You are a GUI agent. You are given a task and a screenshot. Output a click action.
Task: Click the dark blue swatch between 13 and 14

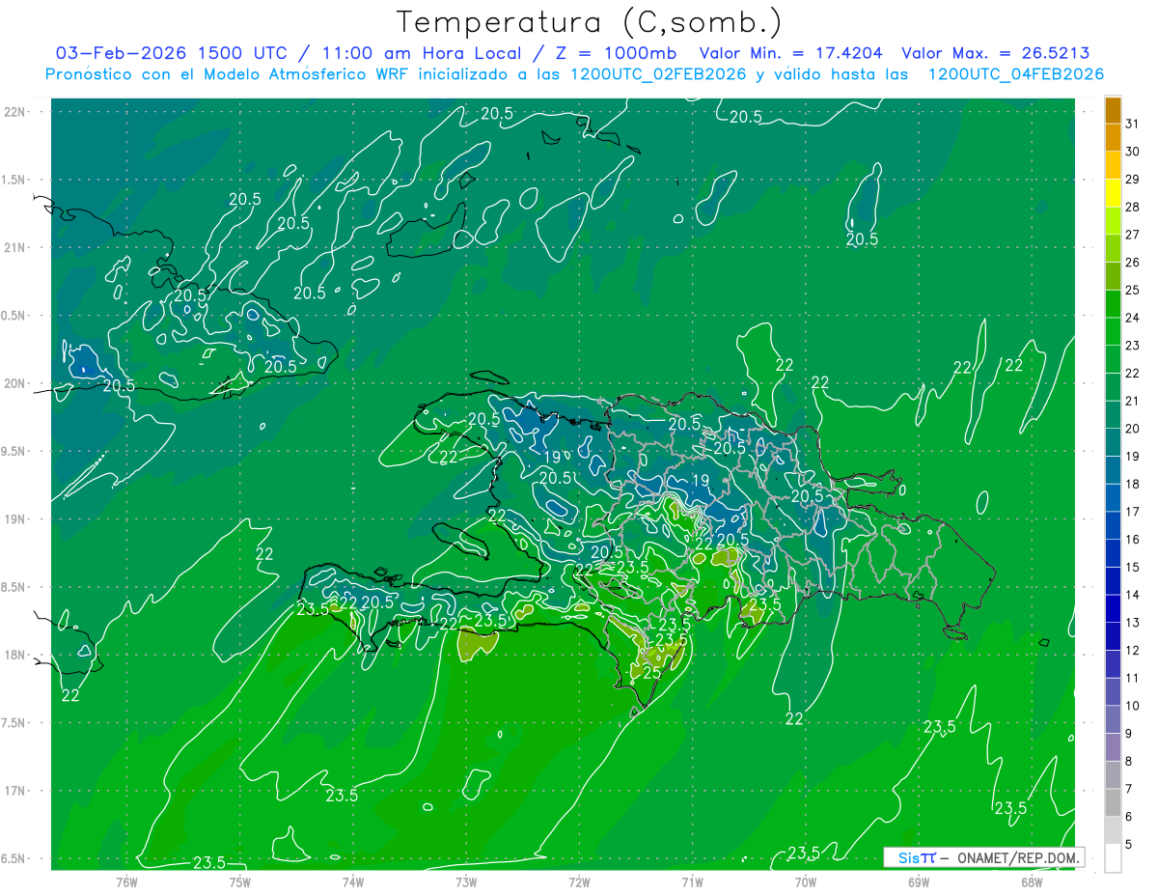coord(1113,609)
